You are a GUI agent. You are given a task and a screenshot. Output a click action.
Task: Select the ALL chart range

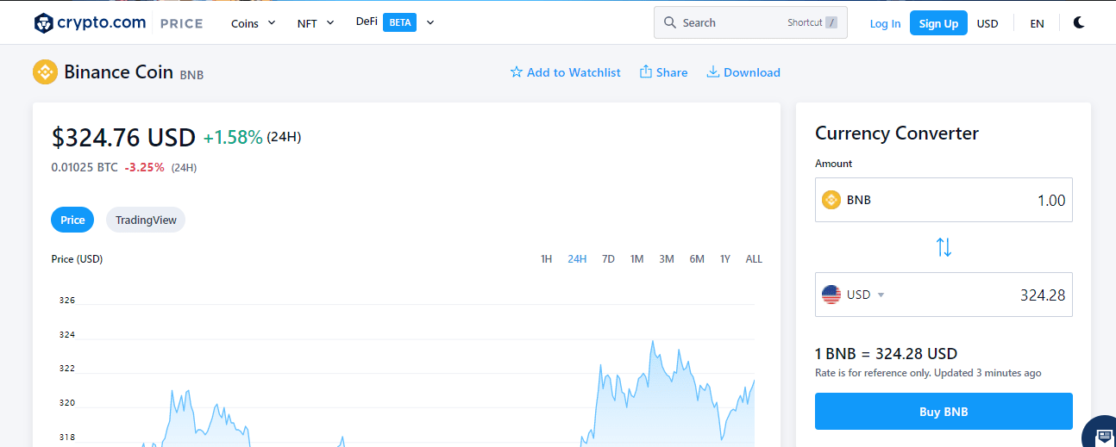pos(754,259)
